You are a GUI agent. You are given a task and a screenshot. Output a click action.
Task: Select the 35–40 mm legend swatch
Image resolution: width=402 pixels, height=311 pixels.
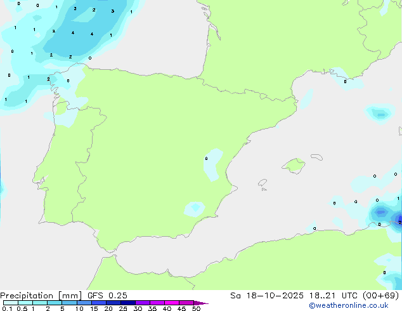coord(157,303)
